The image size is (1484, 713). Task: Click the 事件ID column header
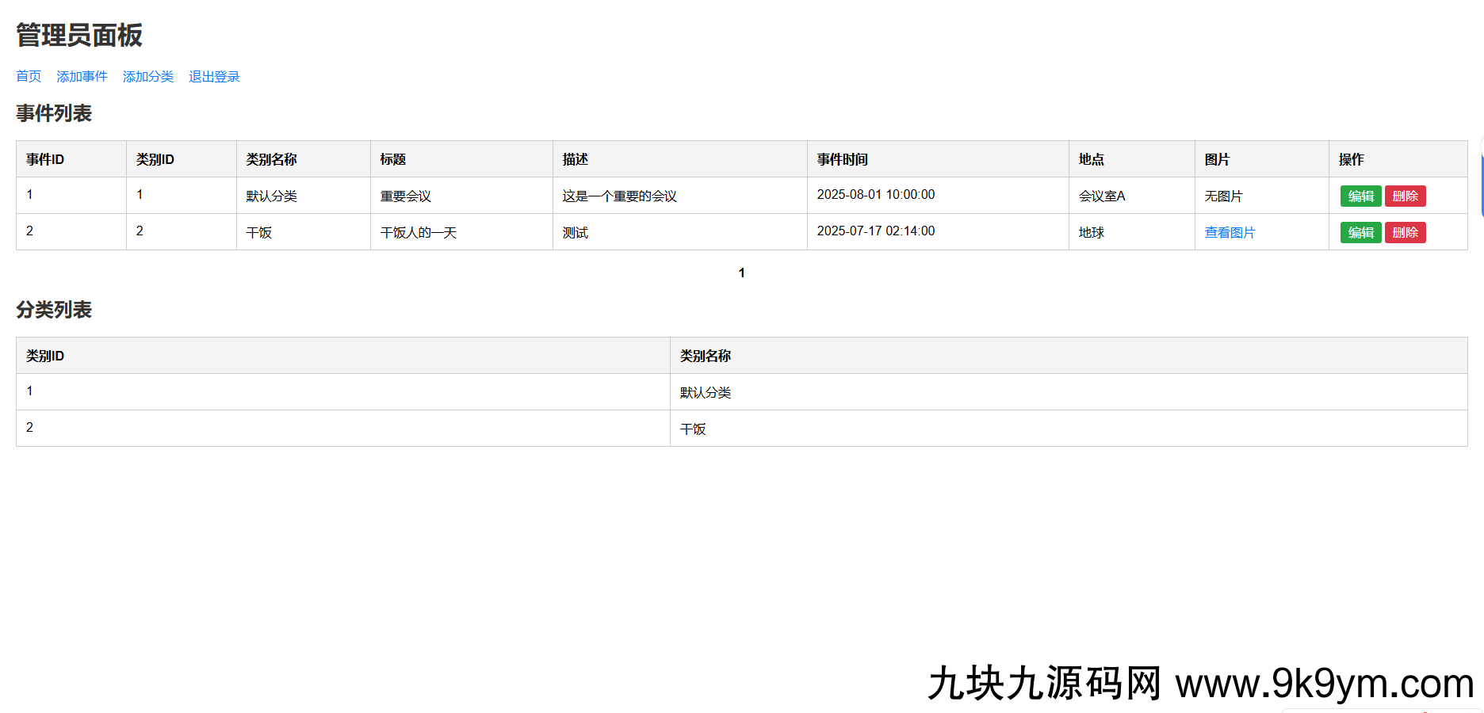[44, 158]
